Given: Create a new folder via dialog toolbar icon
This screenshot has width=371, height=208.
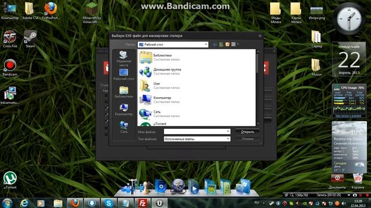Looking at the screenshot, I should pos(227,44).
